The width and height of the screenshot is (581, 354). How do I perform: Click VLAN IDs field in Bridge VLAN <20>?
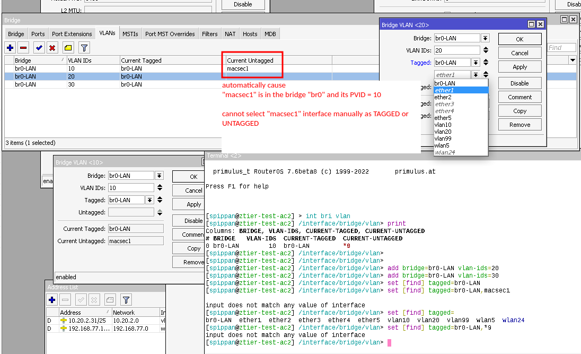(x=457, y=50)
